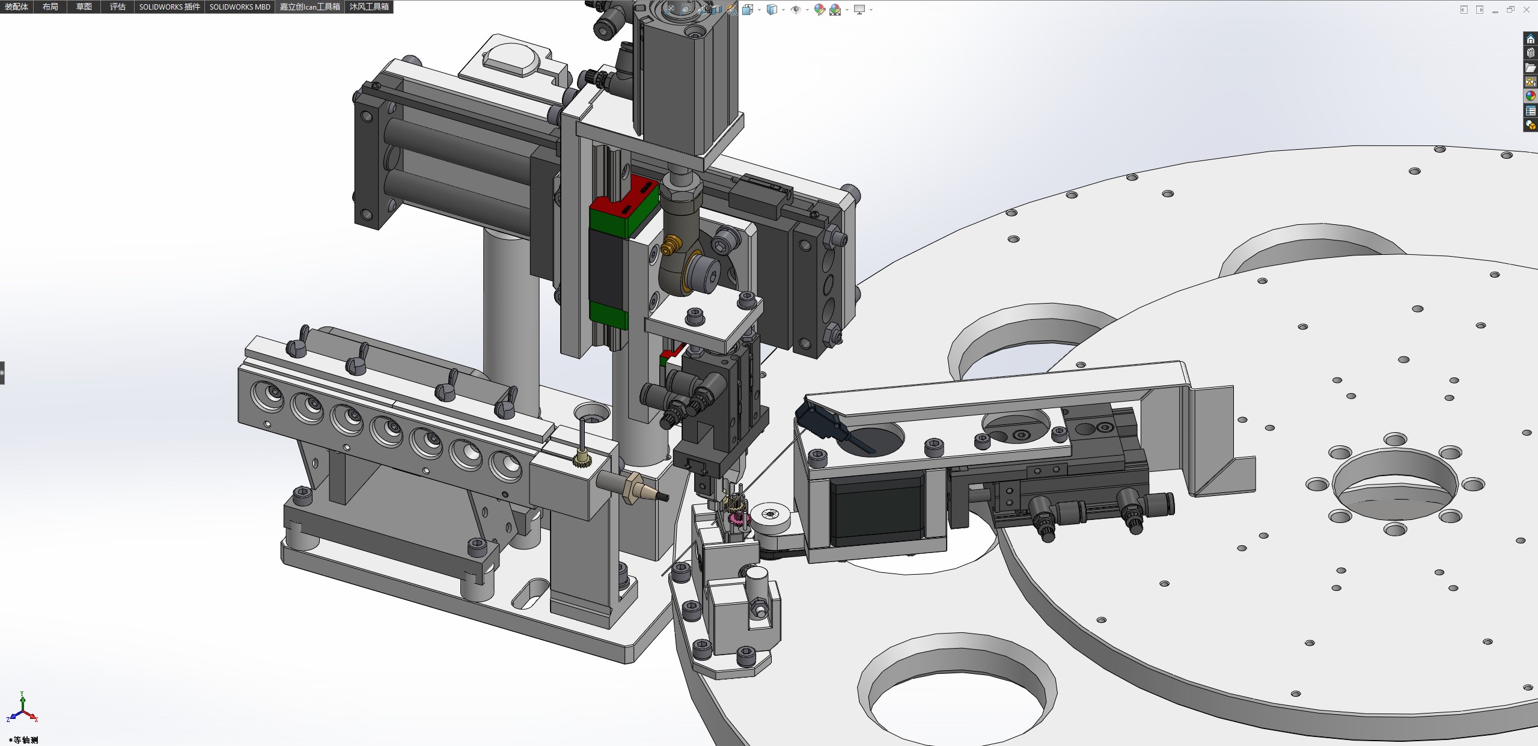This screenshot has height=746, width=1538.
Task: Expand the hidden left panel edge handle
Action: [x=2, y=373]
